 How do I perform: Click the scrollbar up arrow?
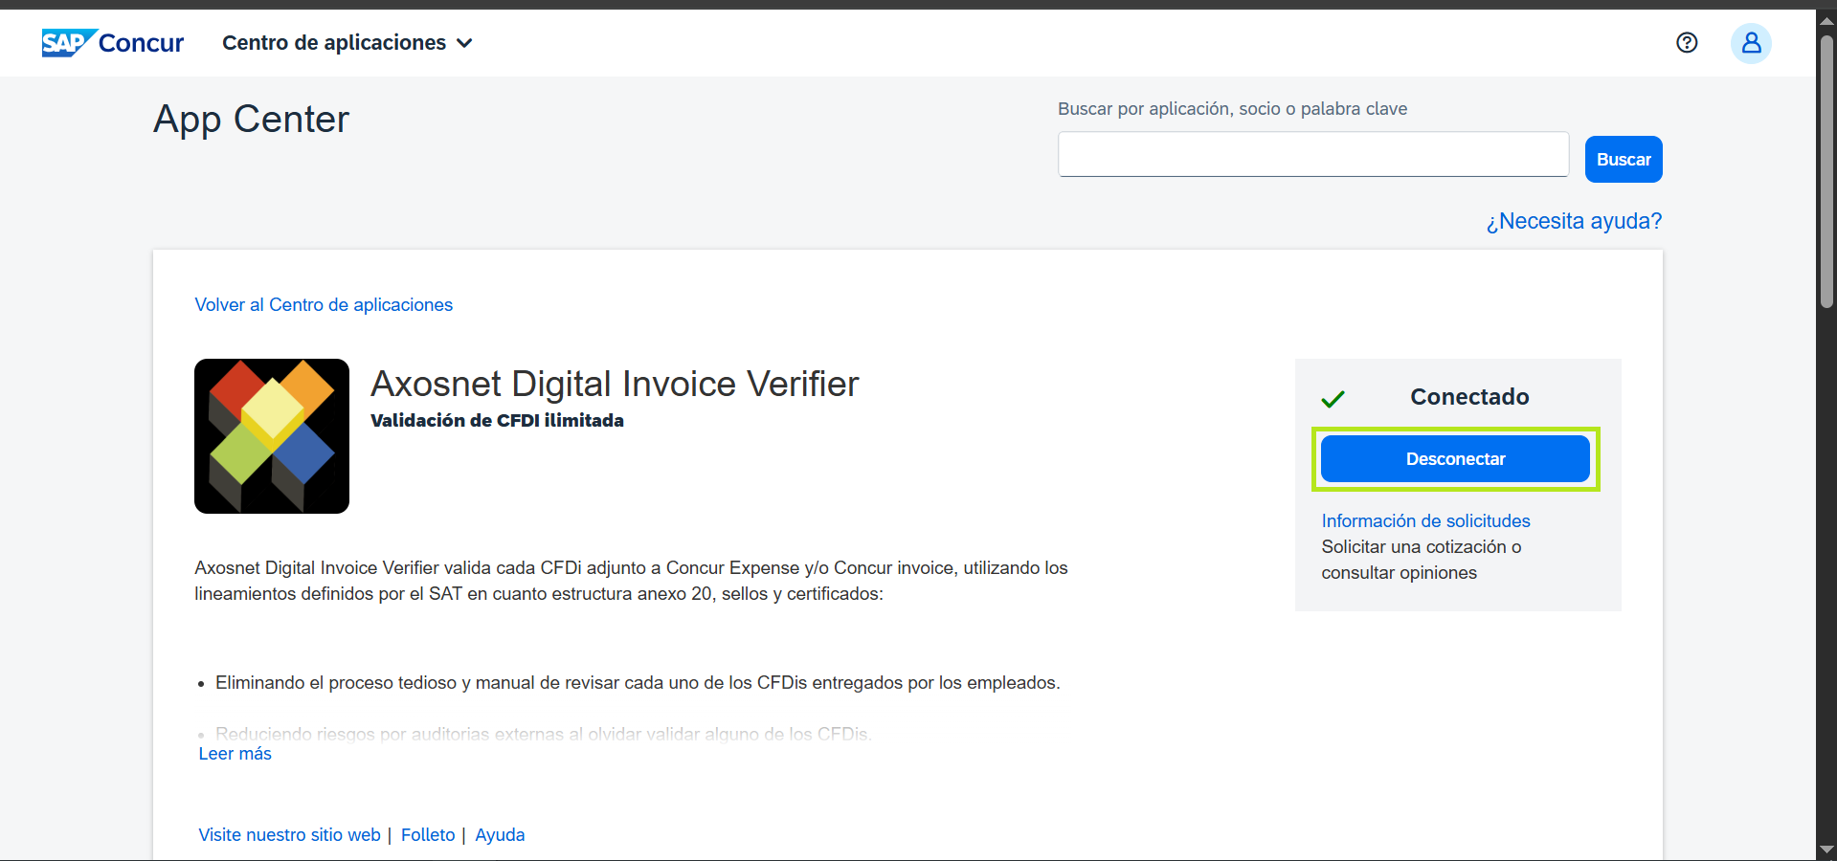(1826, 20)
